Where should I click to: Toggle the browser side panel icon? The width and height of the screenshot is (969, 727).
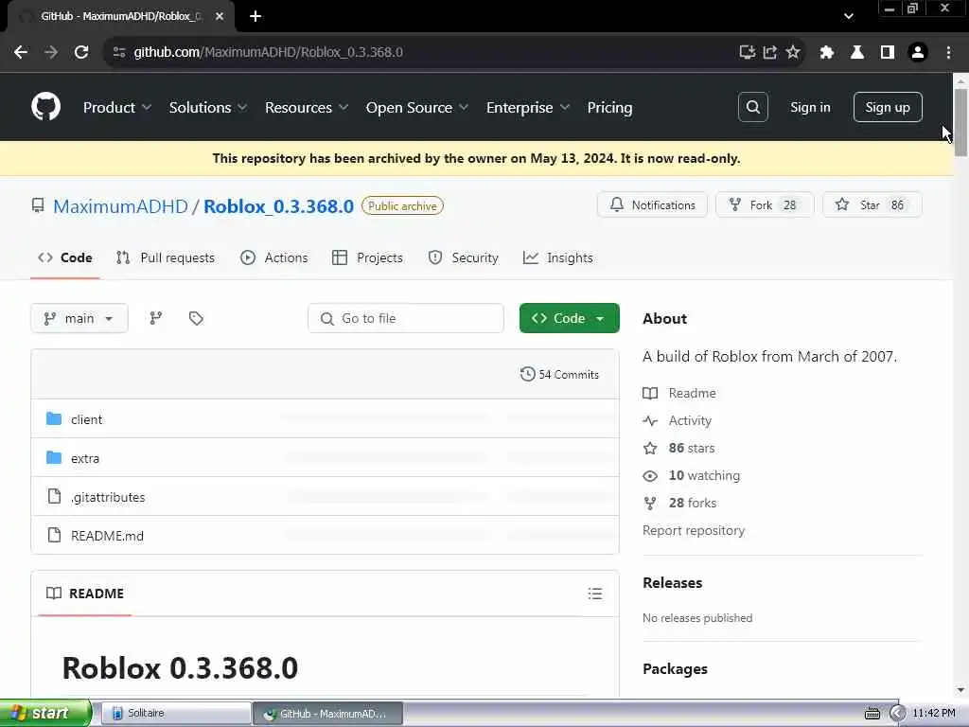[x=888, y=52]
